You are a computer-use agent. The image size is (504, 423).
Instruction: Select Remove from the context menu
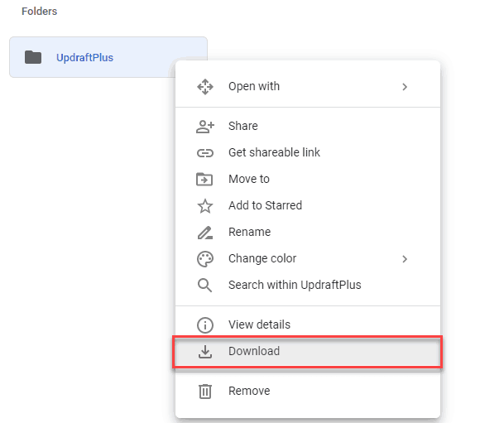(x=308, y=392)
